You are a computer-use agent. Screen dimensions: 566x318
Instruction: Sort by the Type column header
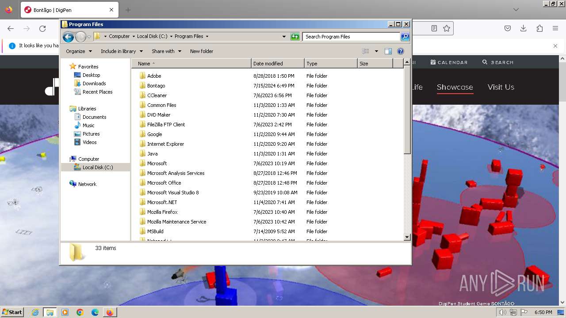coord(331,64)
